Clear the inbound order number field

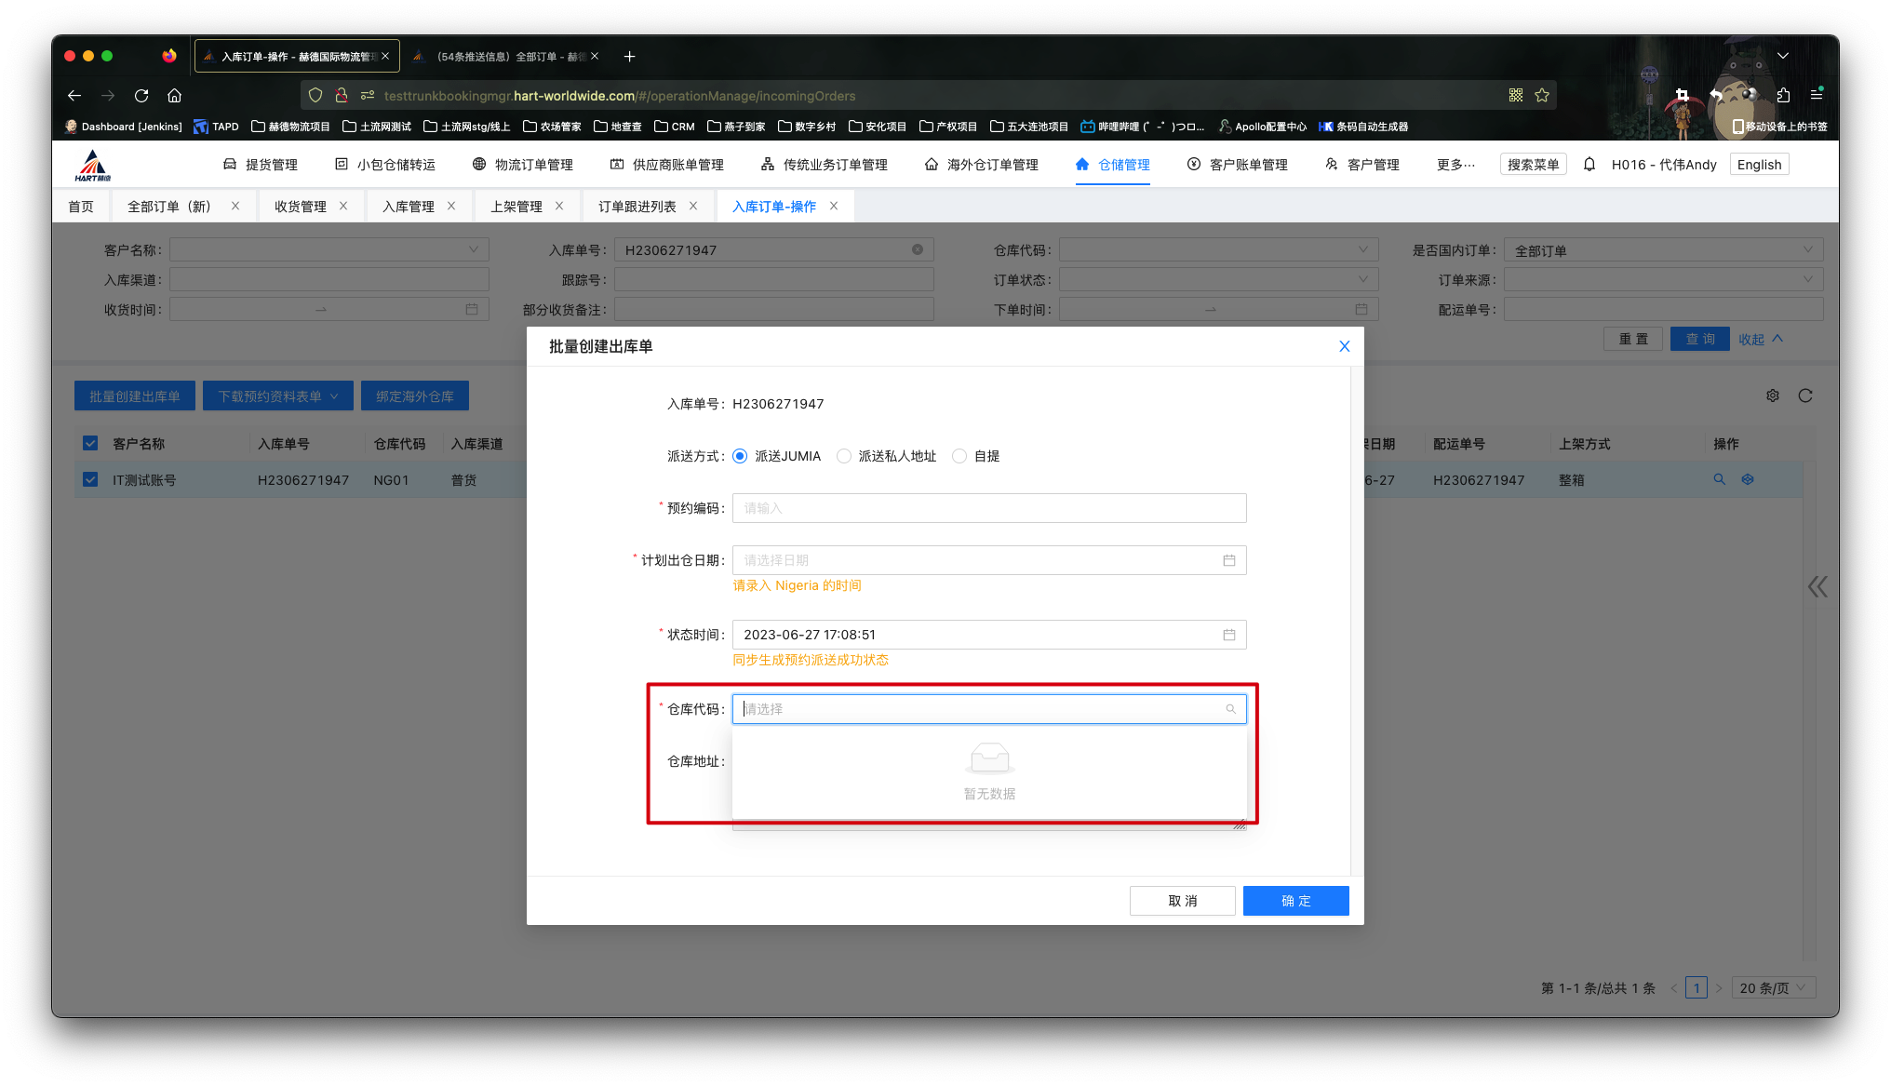(x=917, y=249)
